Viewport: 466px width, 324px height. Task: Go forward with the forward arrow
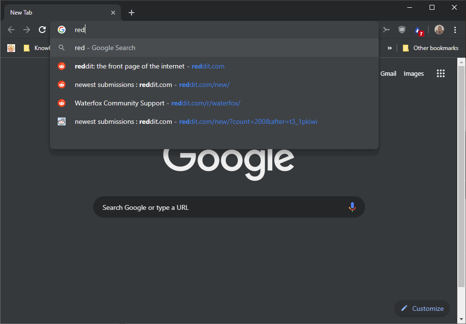(27, 30)
